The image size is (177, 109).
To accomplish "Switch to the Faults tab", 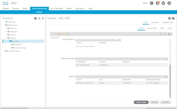I will [x=162, y=28].
